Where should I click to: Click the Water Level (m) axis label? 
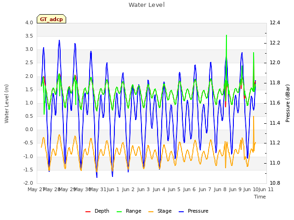pyautogui.click(x=6, y=104)
